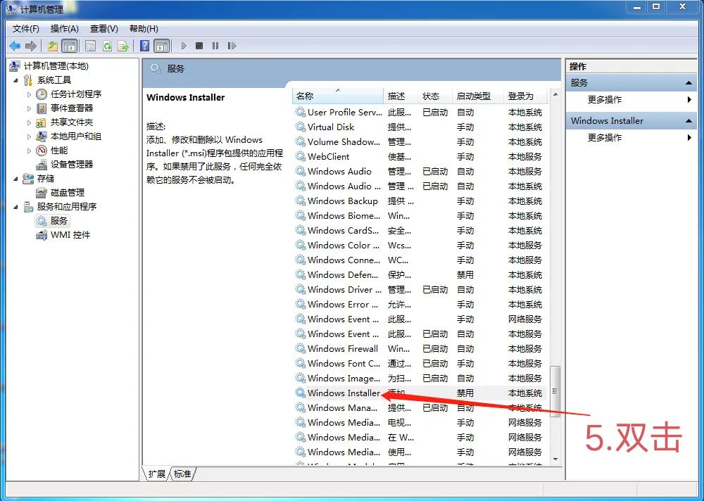Viewport: 704px width, 501px height.
Task: Click the Stop Service toolbar icon
Action: [199, 46]
